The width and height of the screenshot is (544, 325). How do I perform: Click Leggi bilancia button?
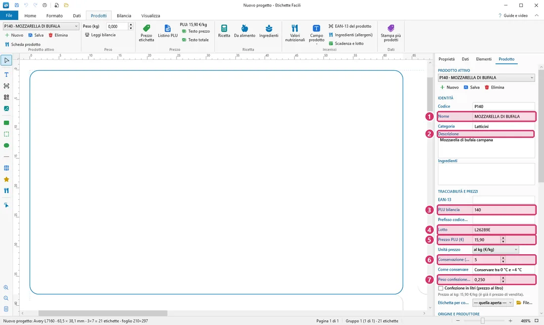click(x=100, y=35)
